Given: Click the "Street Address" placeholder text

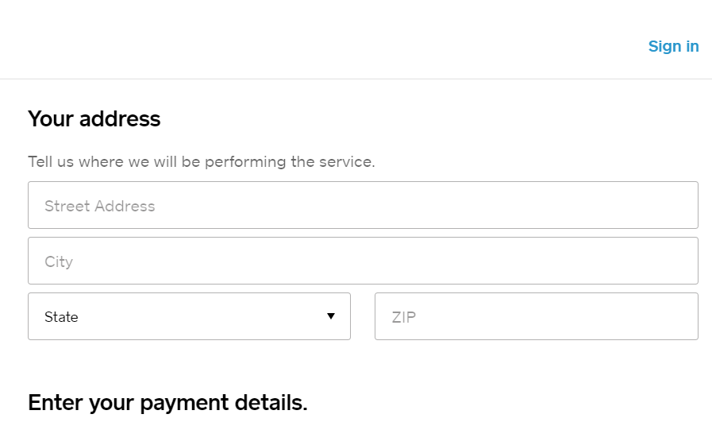Looking at the screenshot, I should click(100, 206).
